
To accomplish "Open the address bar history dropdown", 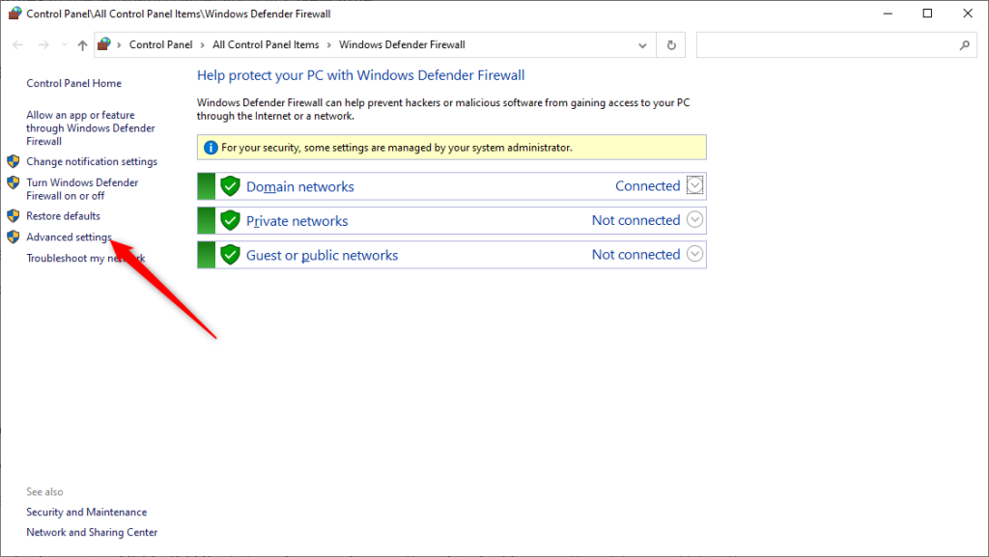I will tap(642, 44).
